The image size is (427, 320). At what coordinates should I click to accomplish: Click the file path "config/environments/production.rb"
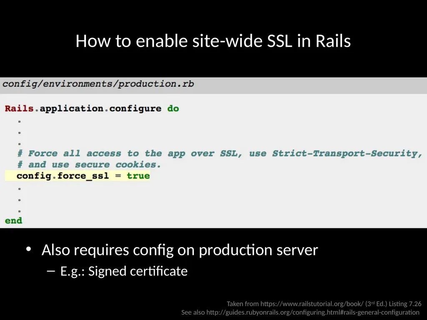click(x=98, y=84)
